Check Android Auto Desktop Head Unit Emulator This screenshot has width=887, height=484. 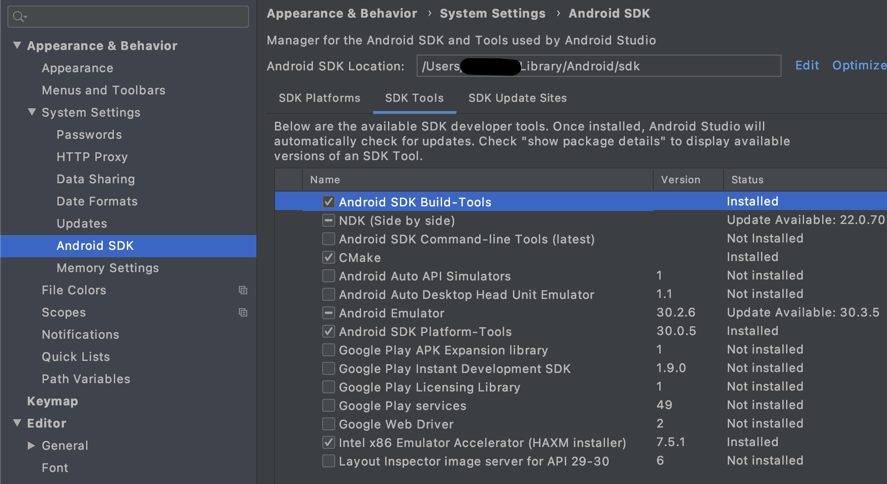329,294
